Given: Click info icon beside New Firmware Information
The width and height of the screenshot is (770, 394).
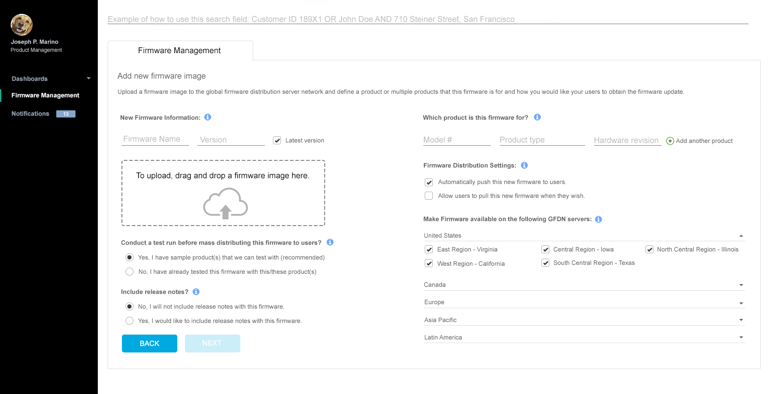Looking at the screenshot, I should [x=208, y=117].
